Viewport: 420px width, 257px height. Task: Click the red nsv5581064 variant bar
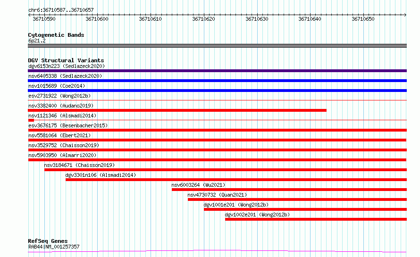click(217, 140)
